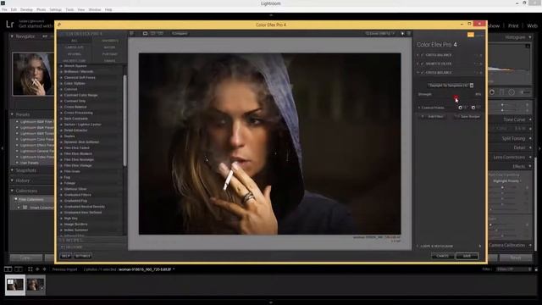Toggle the Lightroom filmstrip filter switch
The height and width of the screenshot is (305, 542).
[536, 269]
